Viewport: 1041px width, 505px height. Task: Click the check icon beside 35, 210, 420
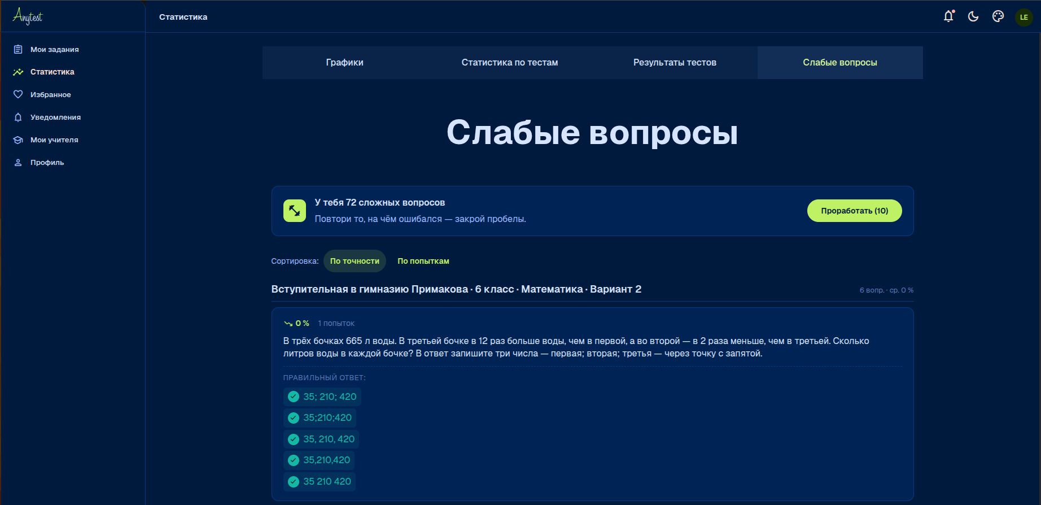(294, 439)
